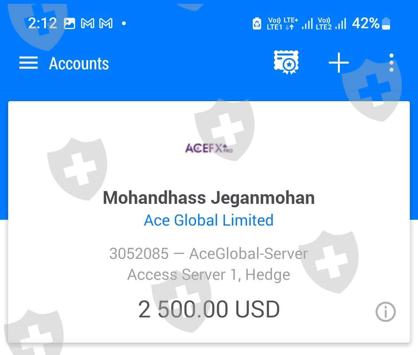418x355 pixels.
Task: Select the Accounts title in header
Action: tap(79, 64)
